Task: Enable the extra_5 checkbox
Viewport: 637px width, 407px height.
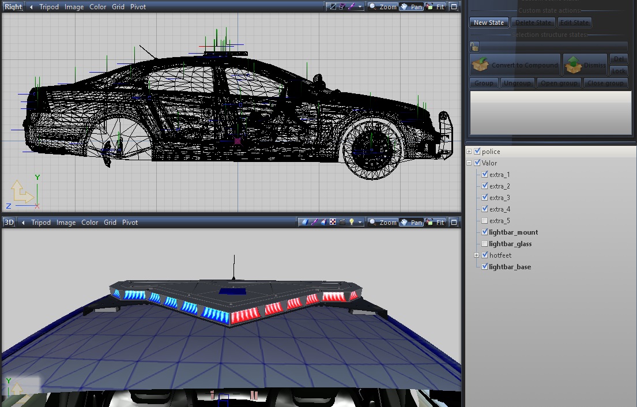Action: (485, 221)
